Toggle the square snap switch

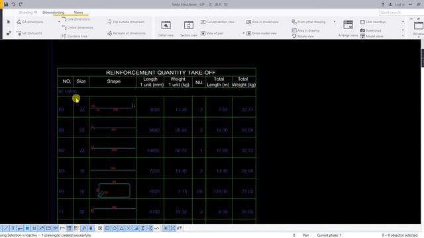pyautogui.click(x=107, y=228)
